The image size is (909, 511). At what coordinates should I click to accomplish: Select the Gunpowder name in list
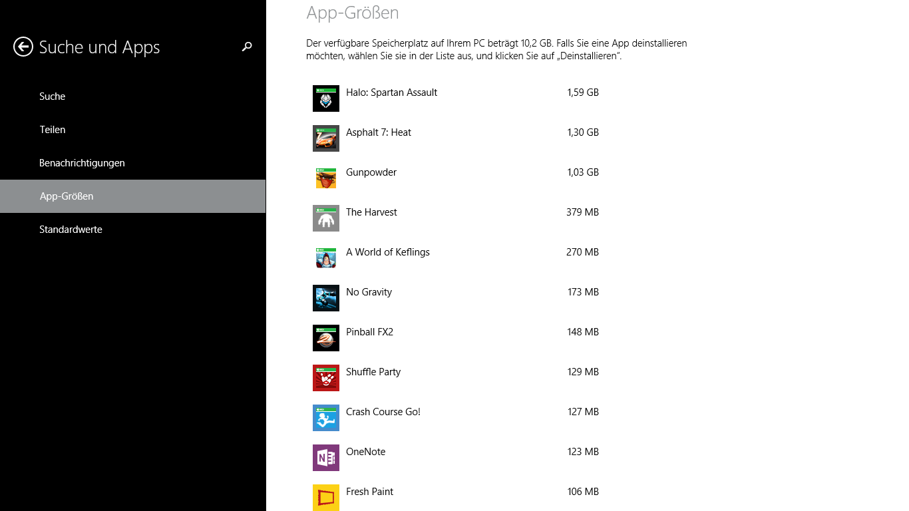(371, 172)
